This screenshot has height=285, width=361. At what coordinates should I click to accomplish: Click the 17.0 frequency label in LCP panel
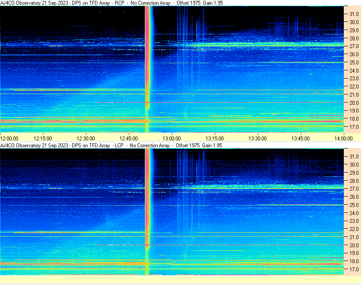[x=354, y=269]
